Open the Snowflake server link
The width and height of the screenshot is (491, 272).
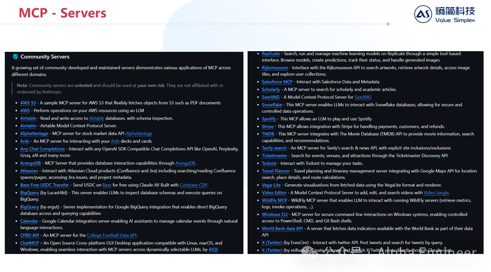point(272,105)
